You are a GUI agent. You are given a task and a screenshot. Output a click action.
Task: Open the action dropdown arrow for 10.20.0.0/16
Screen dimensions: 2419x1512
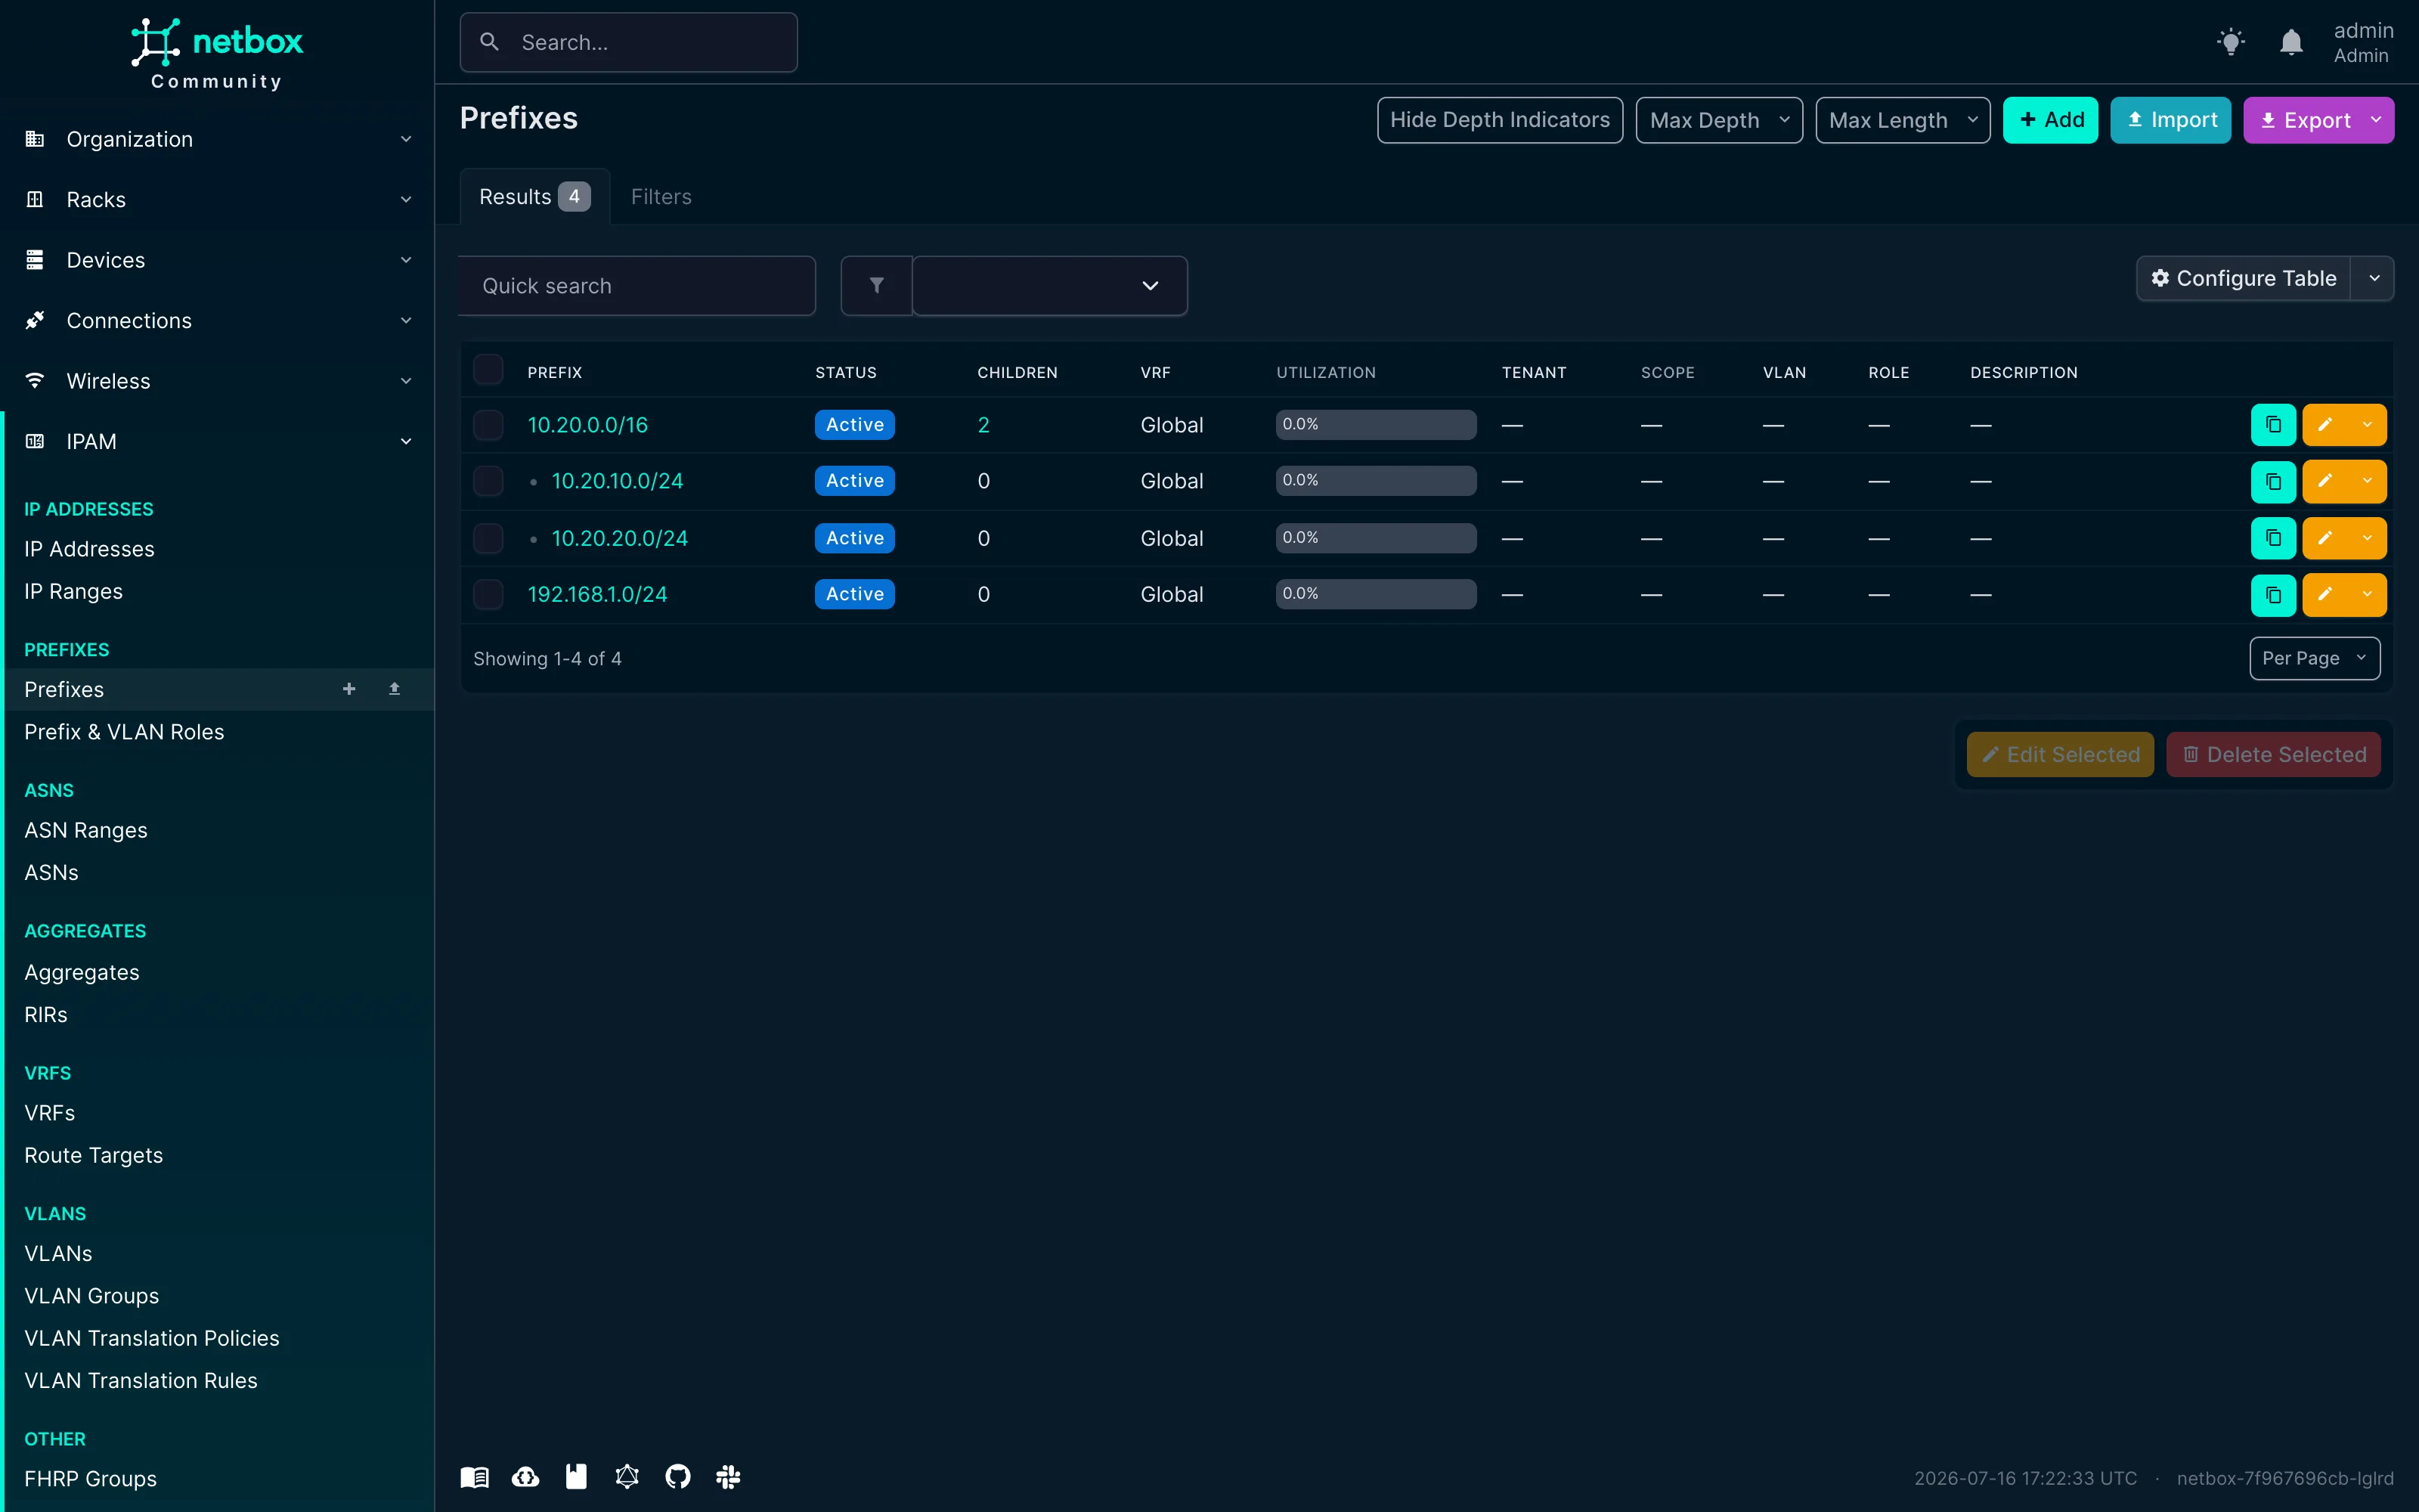pos(2367,425)
